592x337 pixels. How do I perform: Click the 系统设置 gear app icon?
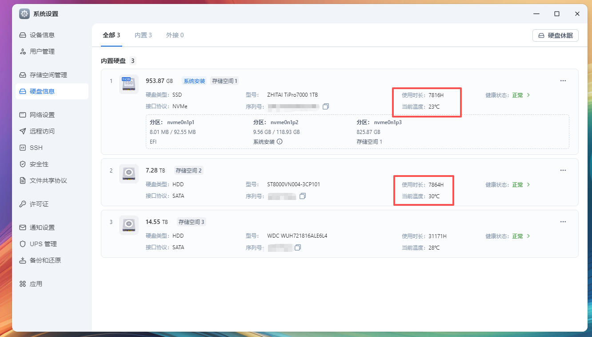24,14
